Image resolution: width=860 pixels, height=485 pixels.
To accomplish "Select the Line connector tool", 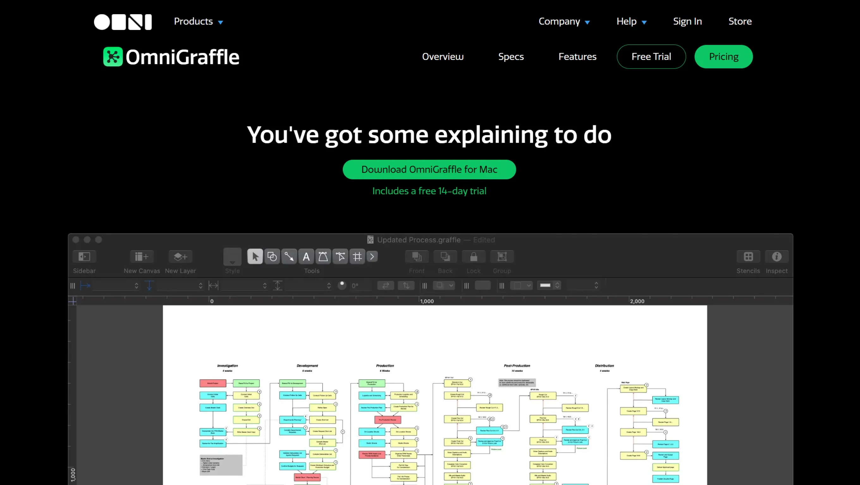I will coord(289,257).
